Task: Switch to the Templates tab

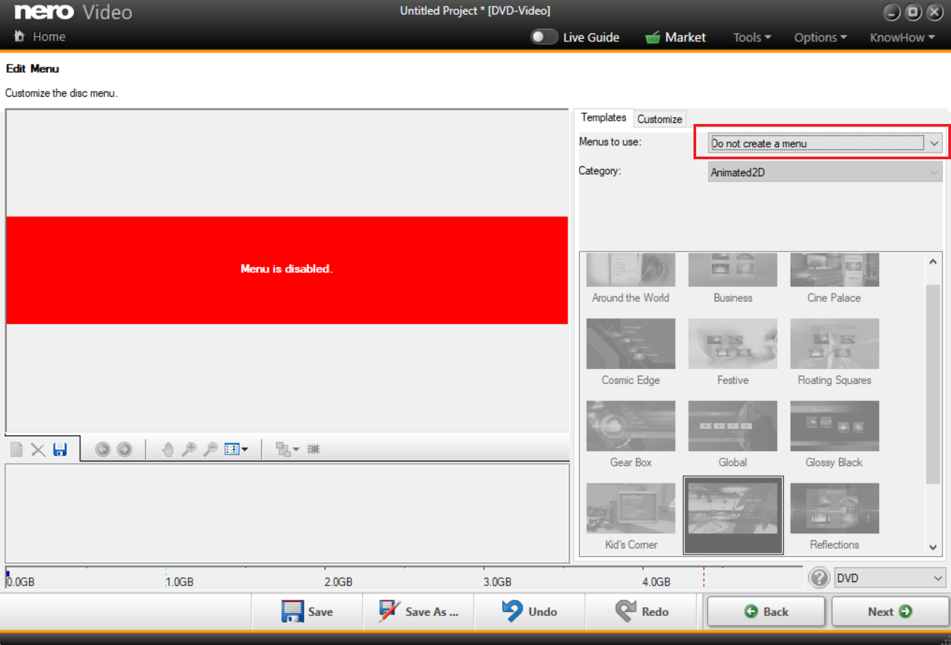Action: point(604,118)
